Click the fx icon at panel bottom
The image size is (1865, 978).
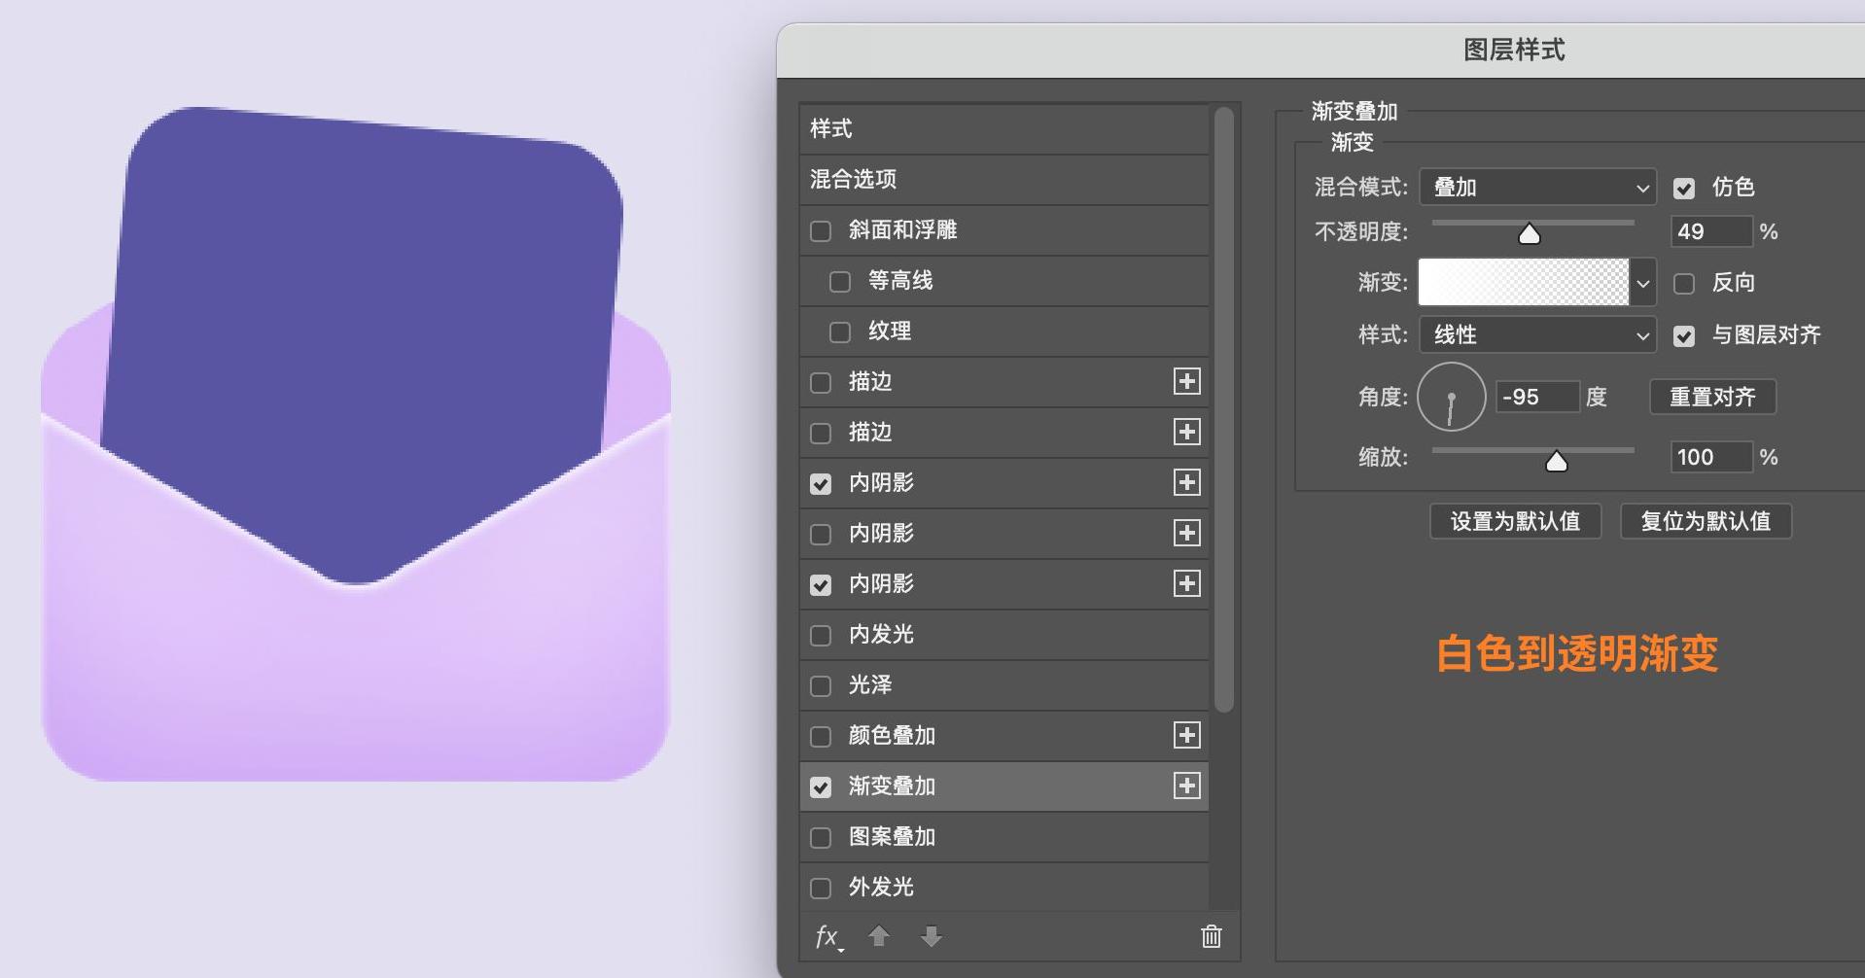[827, 936]
